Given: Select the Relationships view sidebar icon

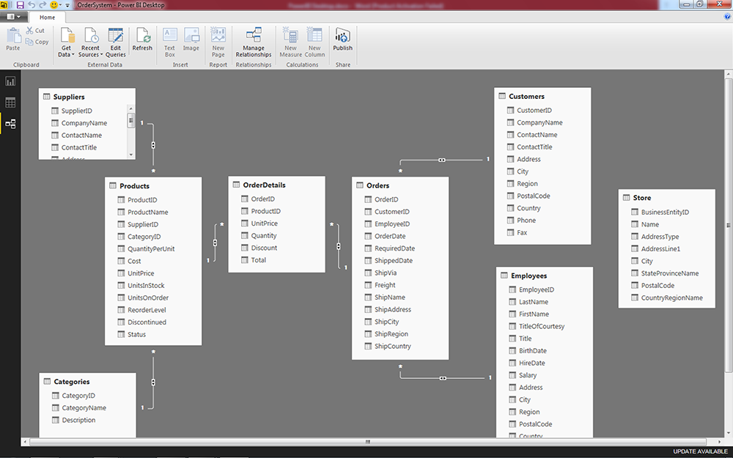Looking at the screenshot, I should point(10,124).
